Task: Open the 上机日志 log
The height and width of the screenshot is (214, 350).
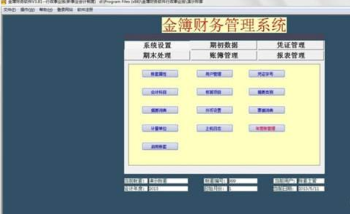Action: pyautogui.click(x=215, y=128)
